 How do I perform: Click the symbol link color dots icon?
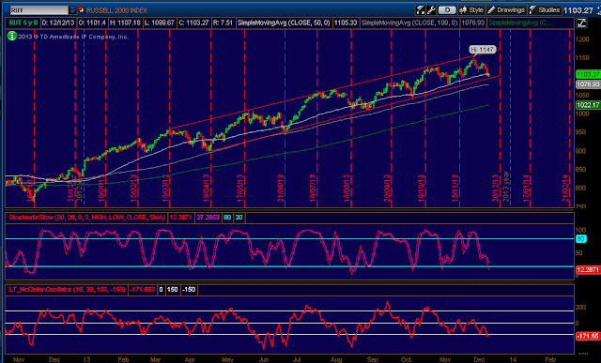(x=81, y=10)
